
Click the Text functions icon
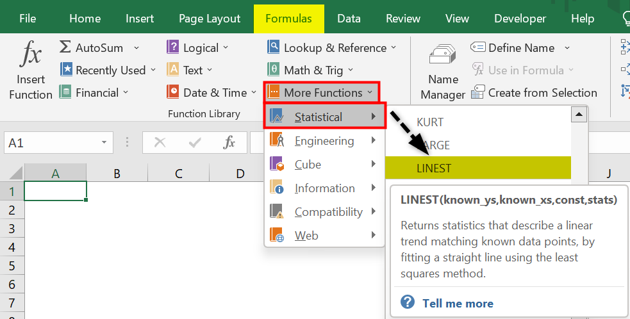tap(173, 70)
